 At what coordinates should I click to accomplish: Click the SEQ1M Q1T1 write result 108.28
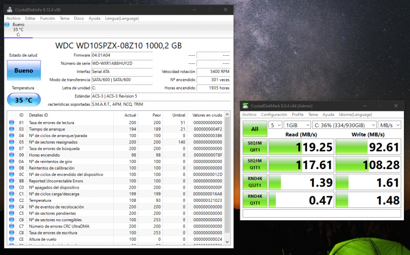click(368, 165)
